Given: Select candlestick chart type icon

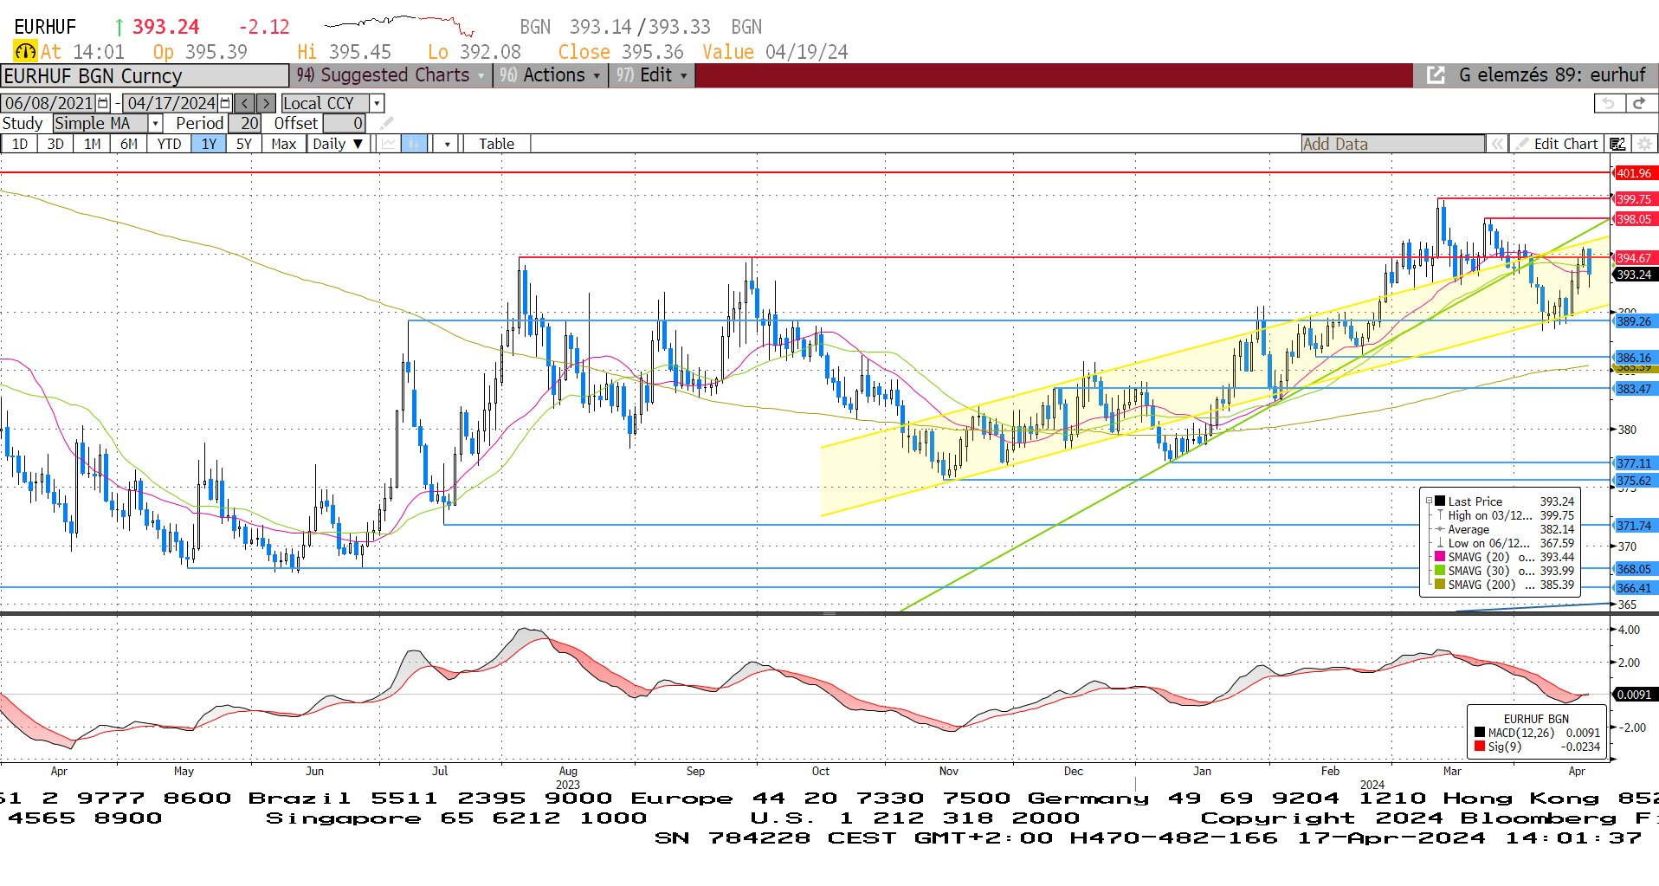Looking at the screenshot, I should click(x=415, y=144).
